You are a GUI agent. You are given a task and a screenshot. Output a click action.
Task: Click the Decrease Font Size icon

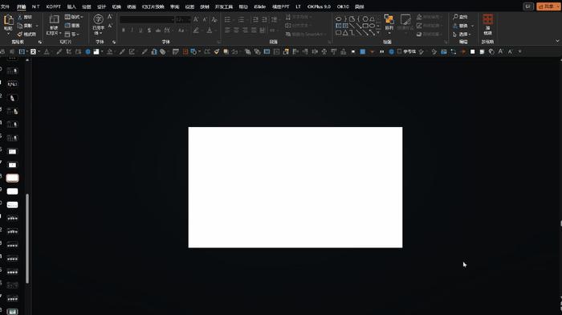(205, 19)
